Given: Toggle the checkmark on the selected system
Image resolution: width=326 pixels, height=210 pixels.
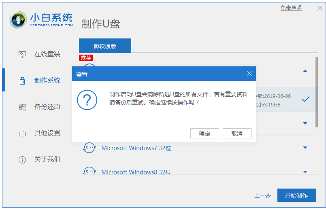Looking at the screenshot, I should tap(305, 98).
